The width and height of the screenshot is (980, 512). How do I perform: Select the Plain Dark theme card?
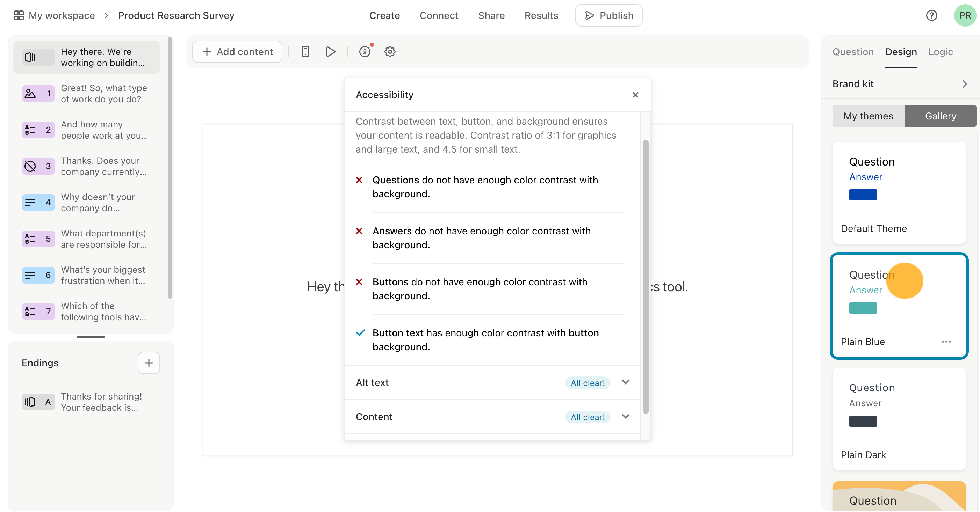coord(899,419)
